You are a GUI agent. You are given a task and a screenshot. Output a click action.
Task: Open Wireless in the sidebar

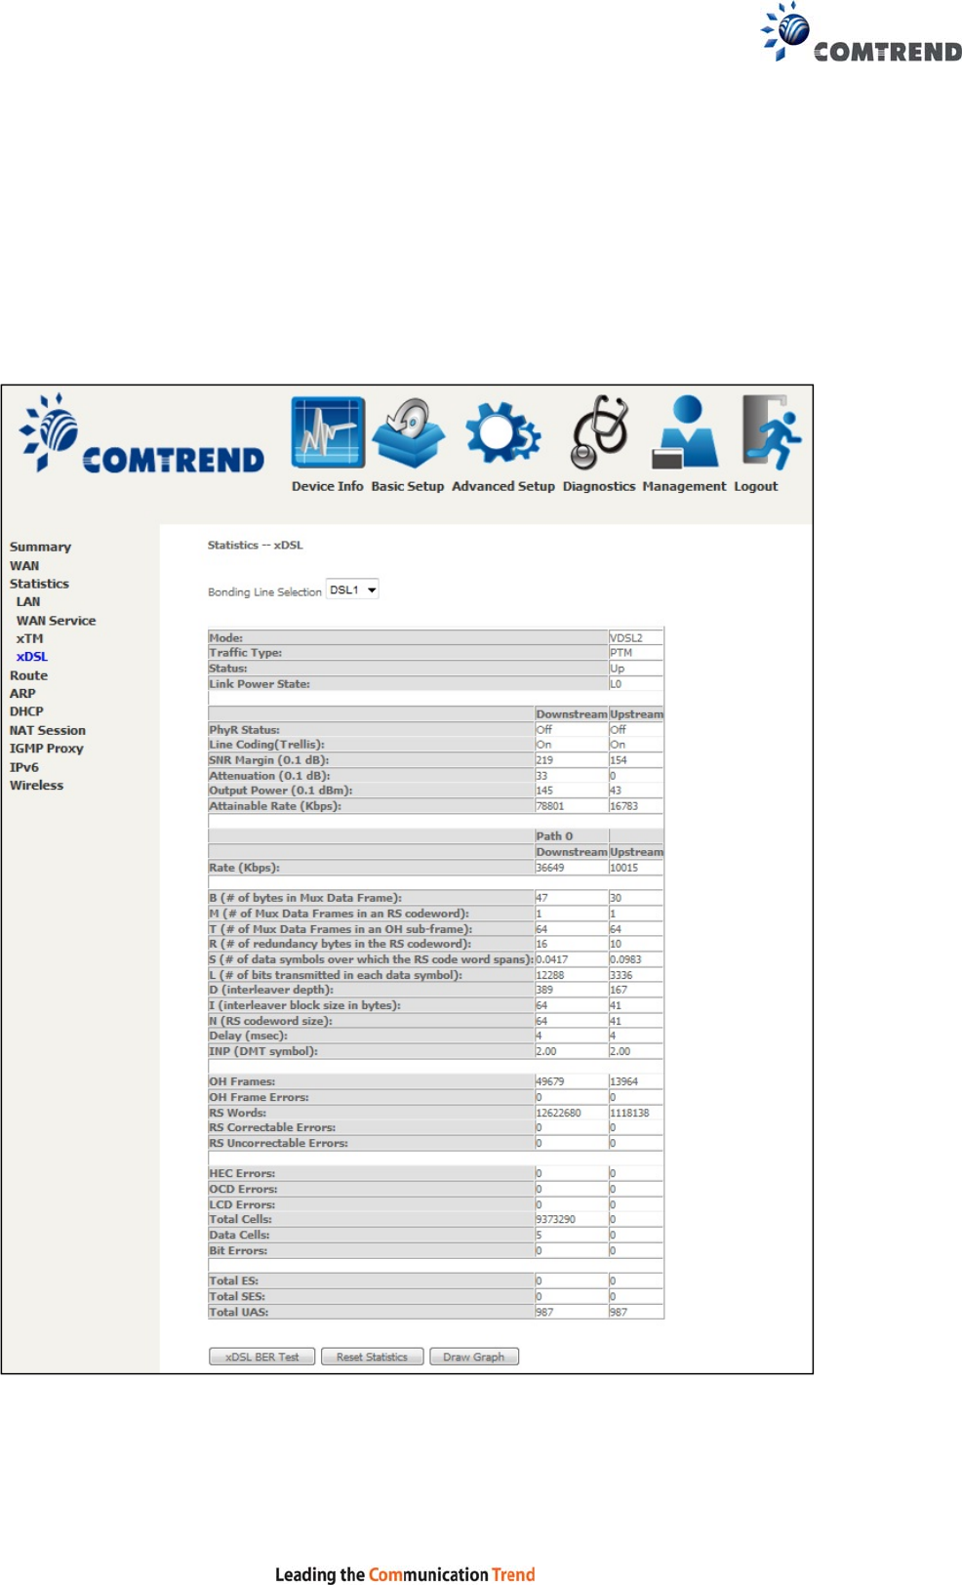tap(36, 786)
